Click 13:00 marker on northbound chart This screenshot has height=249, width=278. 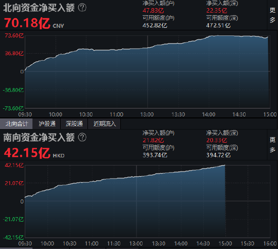pos(147,114)
